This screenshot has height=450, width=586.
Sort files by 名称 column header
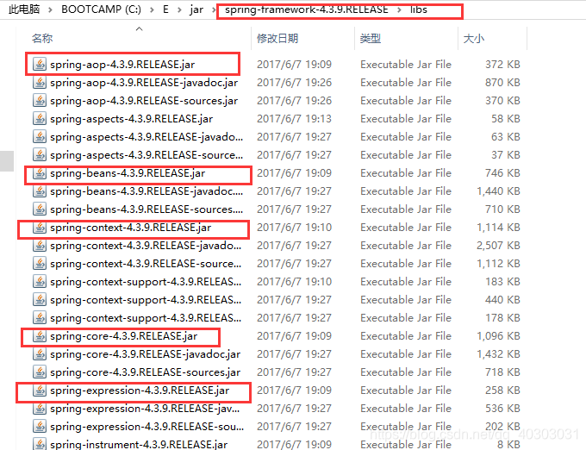coord(42,38)
